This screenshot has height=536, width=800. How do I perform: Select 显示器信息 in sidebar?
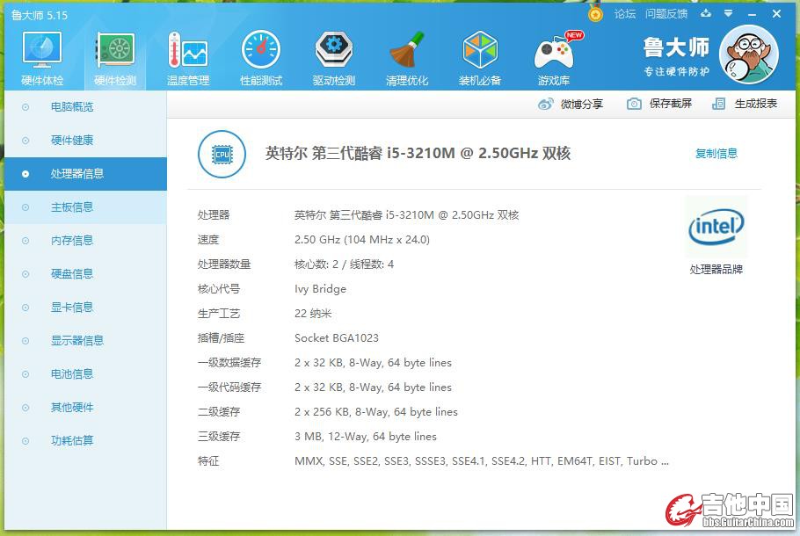tap(86, 341)
